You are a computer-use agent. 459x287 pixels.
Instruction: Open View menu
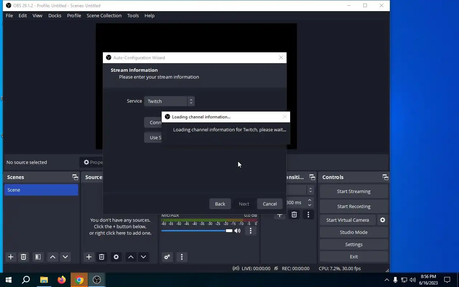coord(37,15)
